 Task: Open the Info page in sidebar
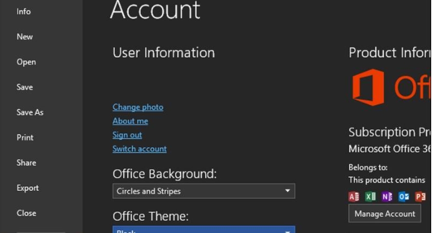24,12
